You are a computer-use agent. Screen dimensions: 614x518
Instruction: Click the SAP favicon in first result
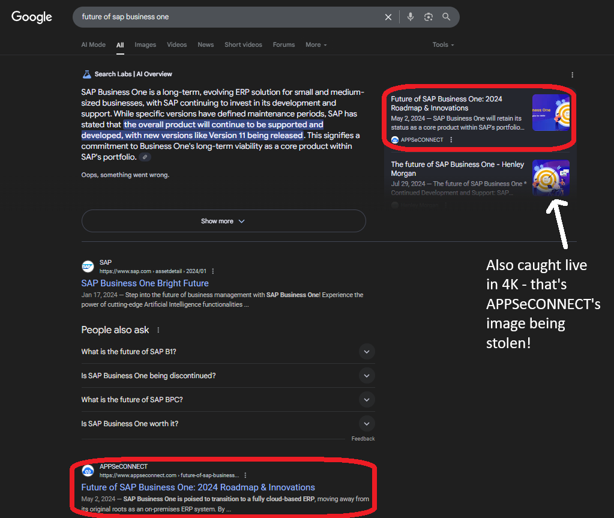coord(88,267)
